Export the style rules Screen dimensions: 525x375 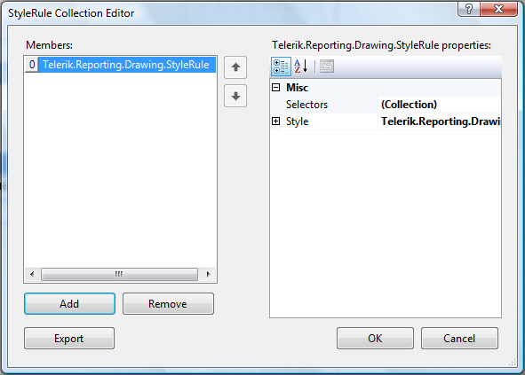(69, 339)
